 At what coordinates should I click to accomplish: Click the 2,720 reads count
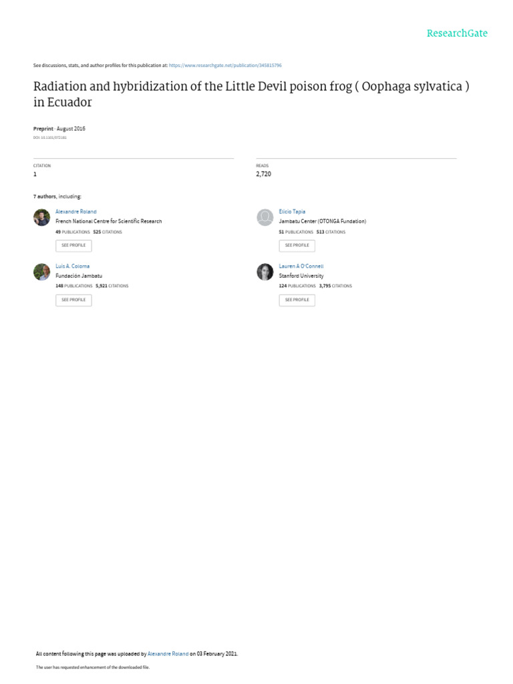click(263, 174)
